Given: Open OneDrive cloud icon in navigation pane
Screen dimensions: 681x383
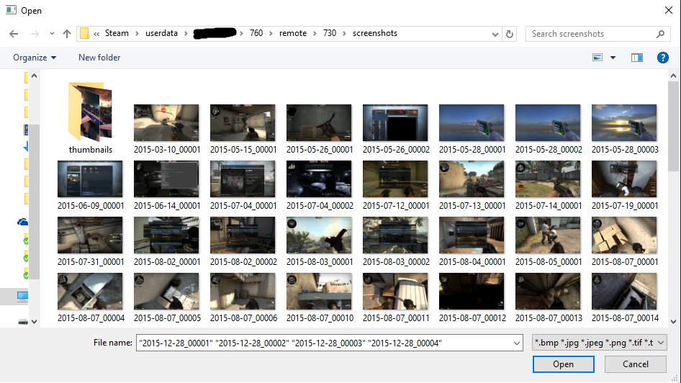Looking at the screenshot, I should 22,222.
